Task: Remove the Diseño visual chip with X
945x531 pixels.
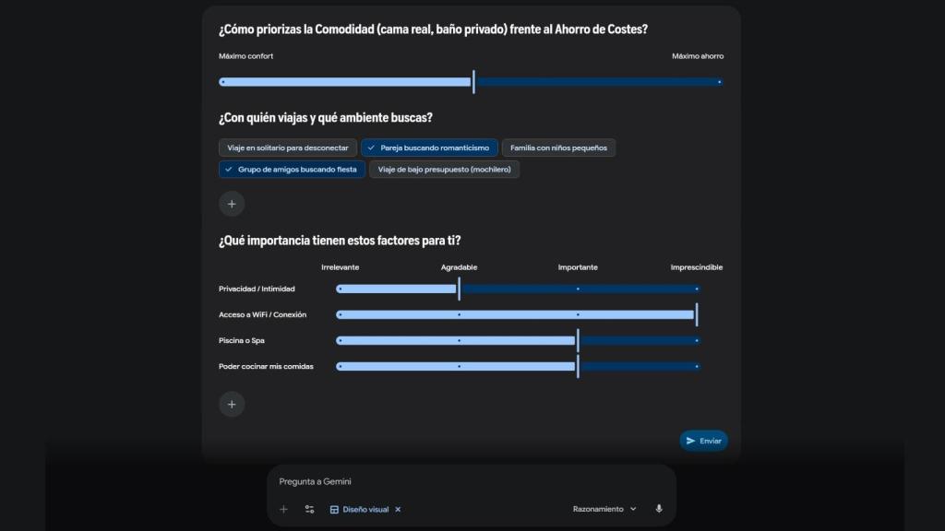Action: coord(398,509)
